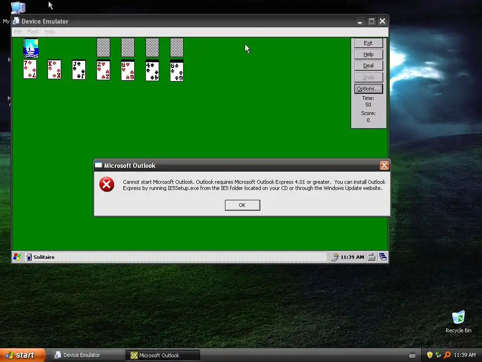Open the Flash menu

[x=33, y=32]
